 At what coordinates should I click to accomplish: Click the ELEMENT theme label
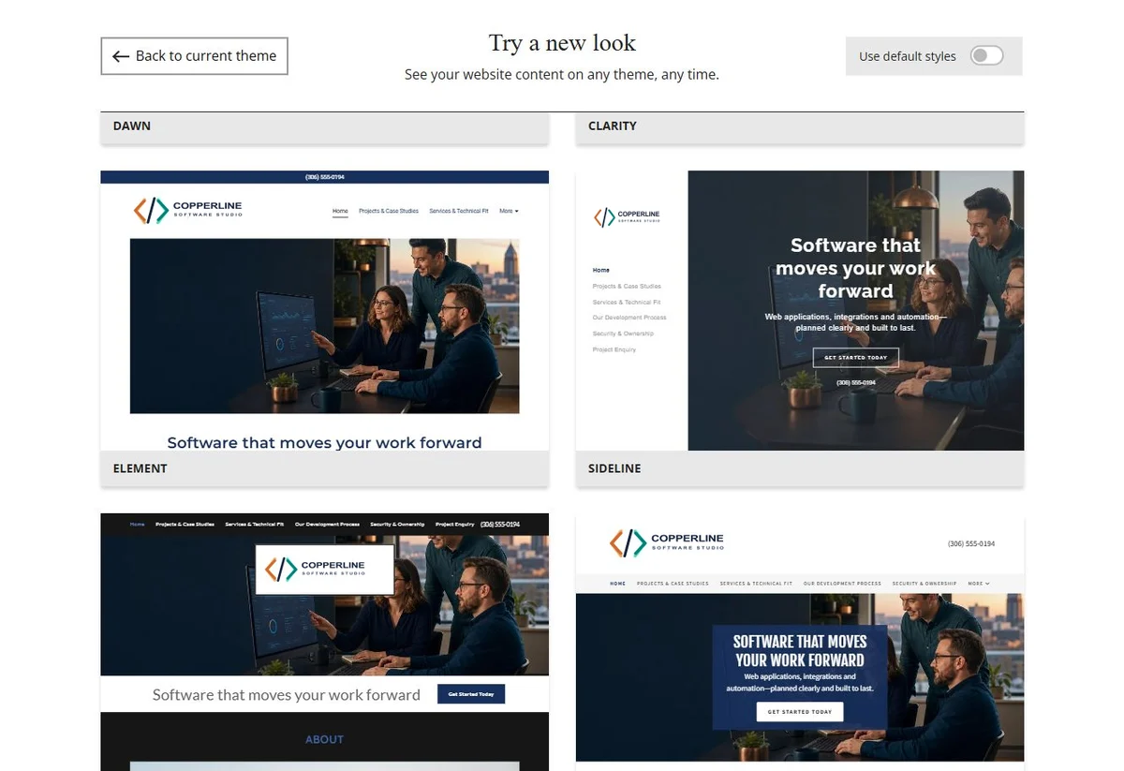140,468
